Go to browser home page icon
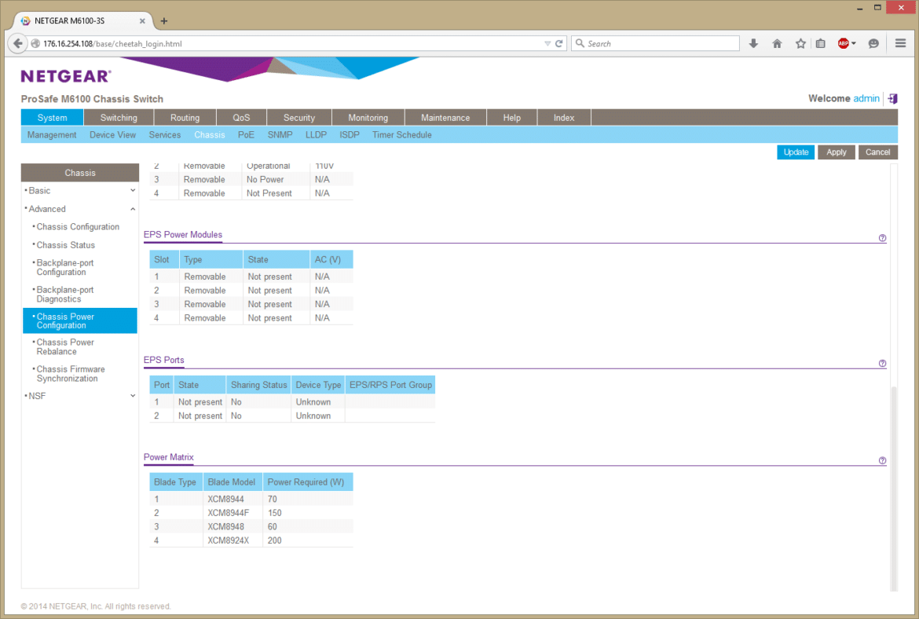The width and height of the screenshot is (919, 619). tap(777, 43)
